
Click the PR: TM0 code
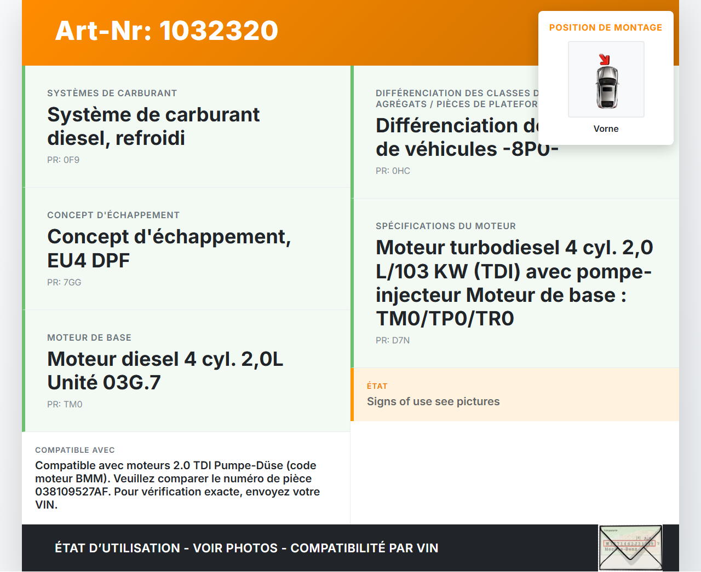click(65, 404)
